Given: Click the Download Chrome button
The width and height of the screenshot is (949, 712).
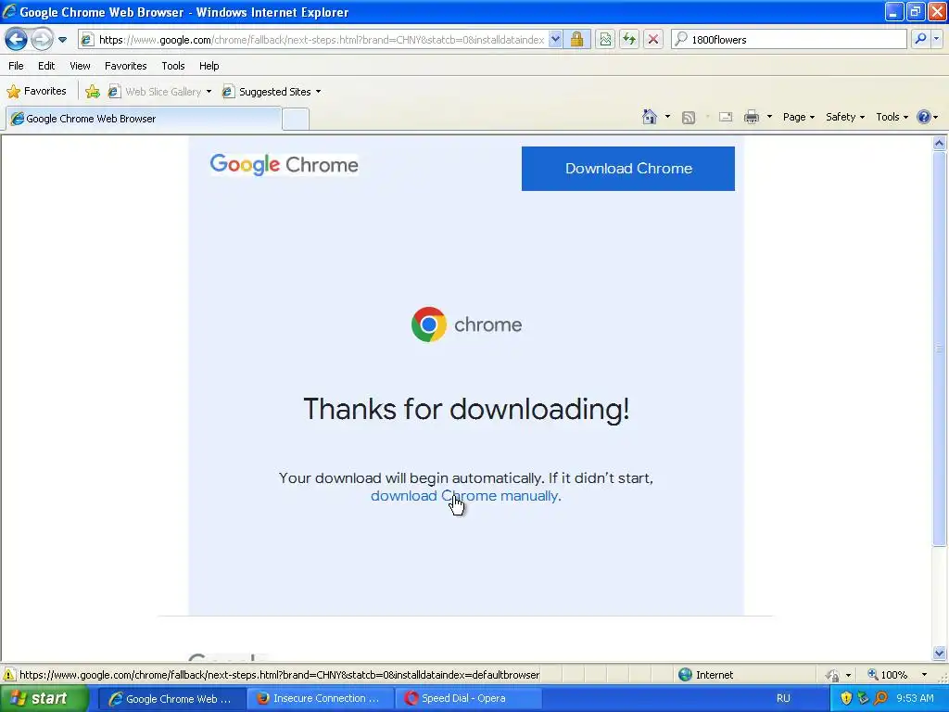Looking at the screenshot, I should pos(628,169).
